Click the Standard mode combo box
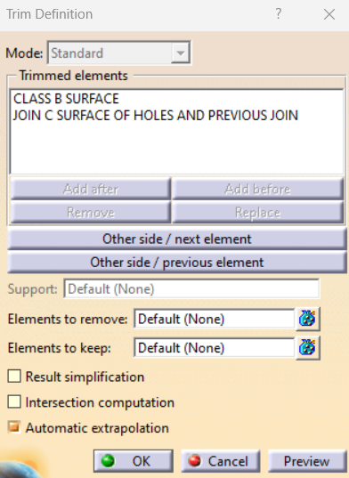The image size is (349, 478). click(x=119, y=53)
